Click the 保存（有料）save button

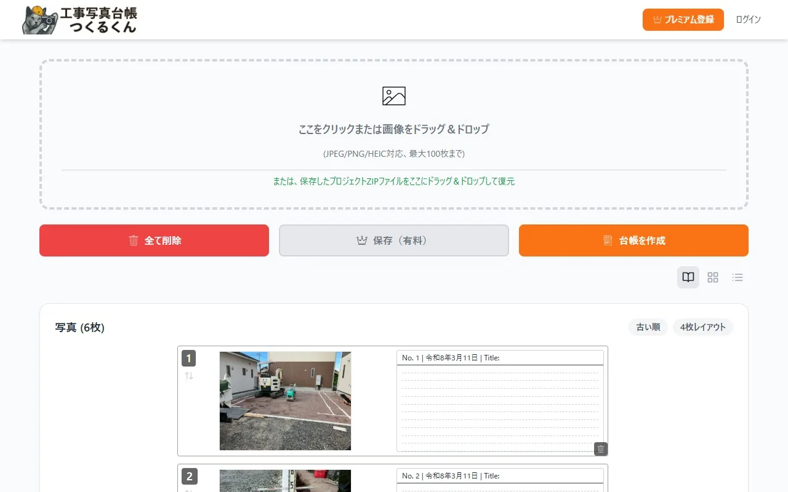tap(394, 240)
